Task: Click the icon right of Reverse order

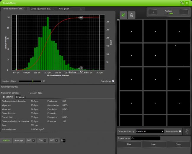Action: 187,131
